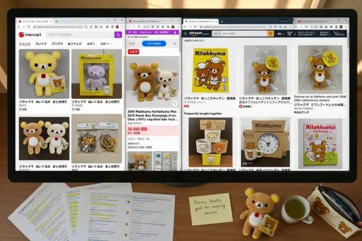The image size is (362, 241).
Task: Bookmark the Mercari page with the star icon
Action: click(x=101, y=27)
